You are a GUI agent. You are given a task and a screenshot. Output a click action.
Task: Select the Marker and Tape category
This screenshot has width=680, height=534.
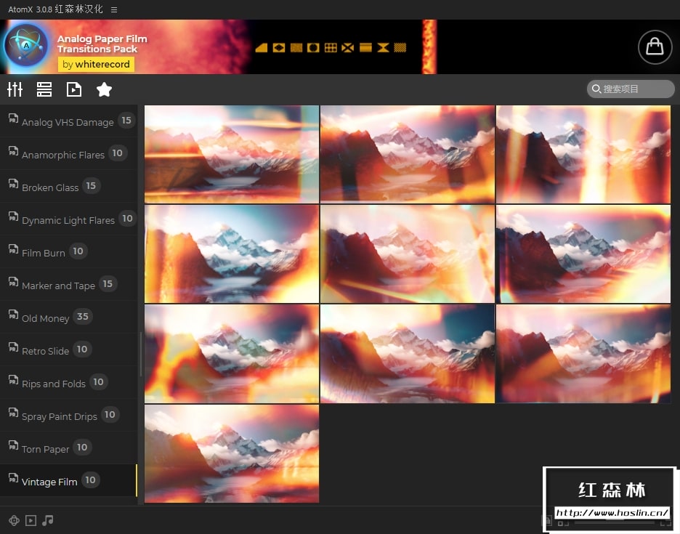(x=68, y=285)
